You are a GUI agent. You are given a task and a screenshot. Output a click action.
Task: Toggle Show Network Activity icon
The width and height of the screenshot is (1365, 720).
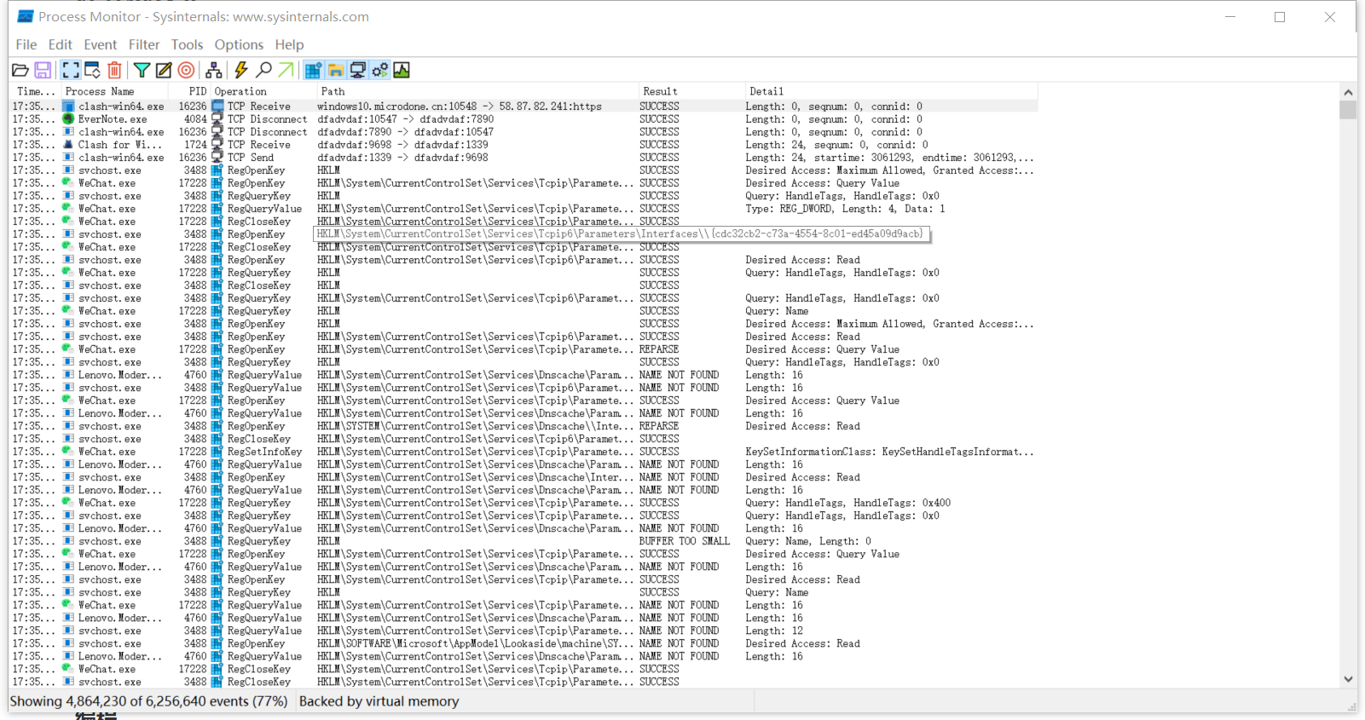pos(358,70)
